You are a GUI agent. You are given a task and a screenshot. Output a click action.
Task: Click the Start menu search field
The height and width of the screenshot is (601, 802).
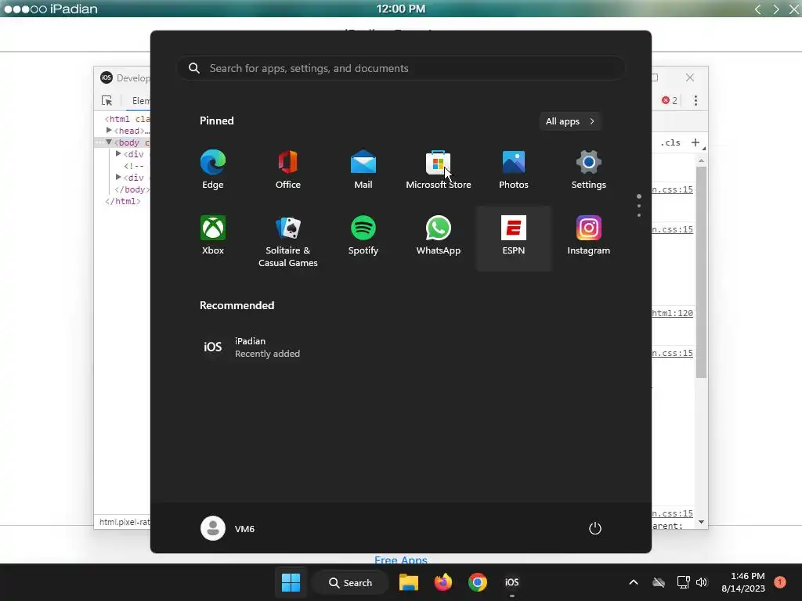[x=401, y=68]
